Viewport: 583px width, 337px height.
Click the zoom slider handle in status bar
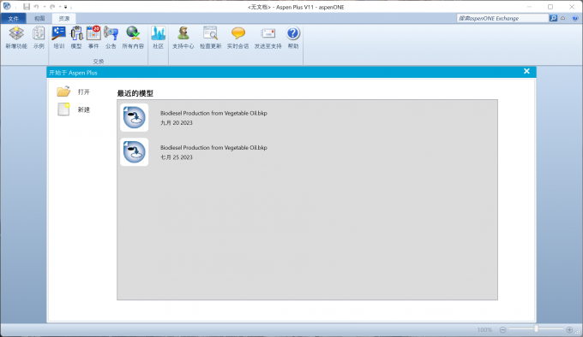pyautogui.click(x=536, y=328)
